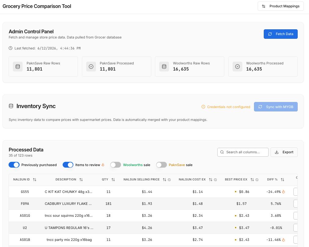Click the box at F09A row end
Screen dimensions: 309x247
(x=296, y=204)
